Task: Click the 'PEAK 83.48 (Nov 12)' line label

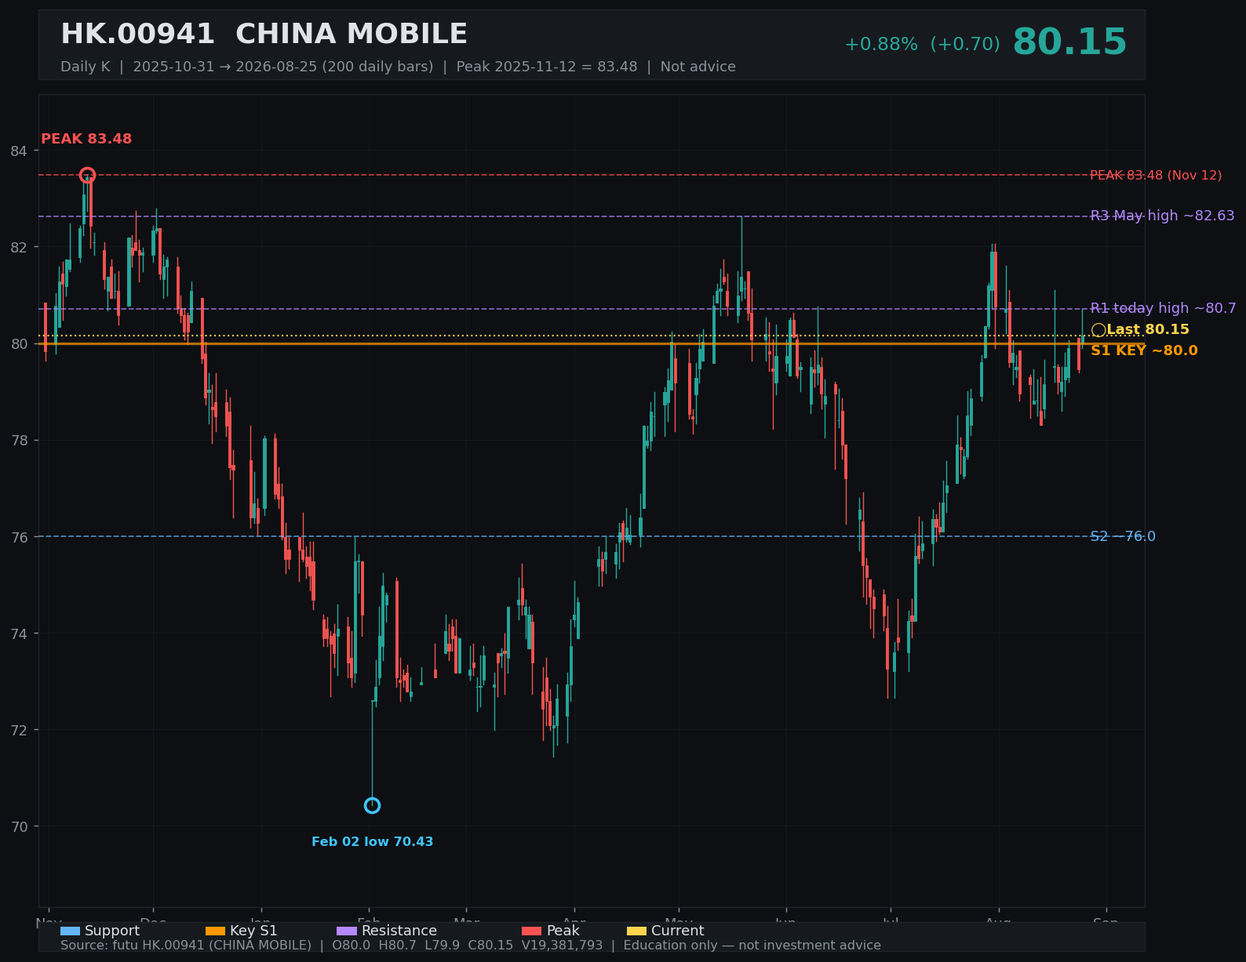Action: pyautogui.click(x=1156, y=175)
